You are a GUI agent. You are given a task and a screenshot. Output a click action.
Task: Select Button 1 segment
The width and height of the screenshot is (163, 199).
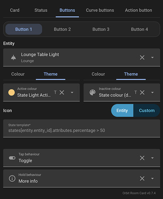tap(24, 29)
